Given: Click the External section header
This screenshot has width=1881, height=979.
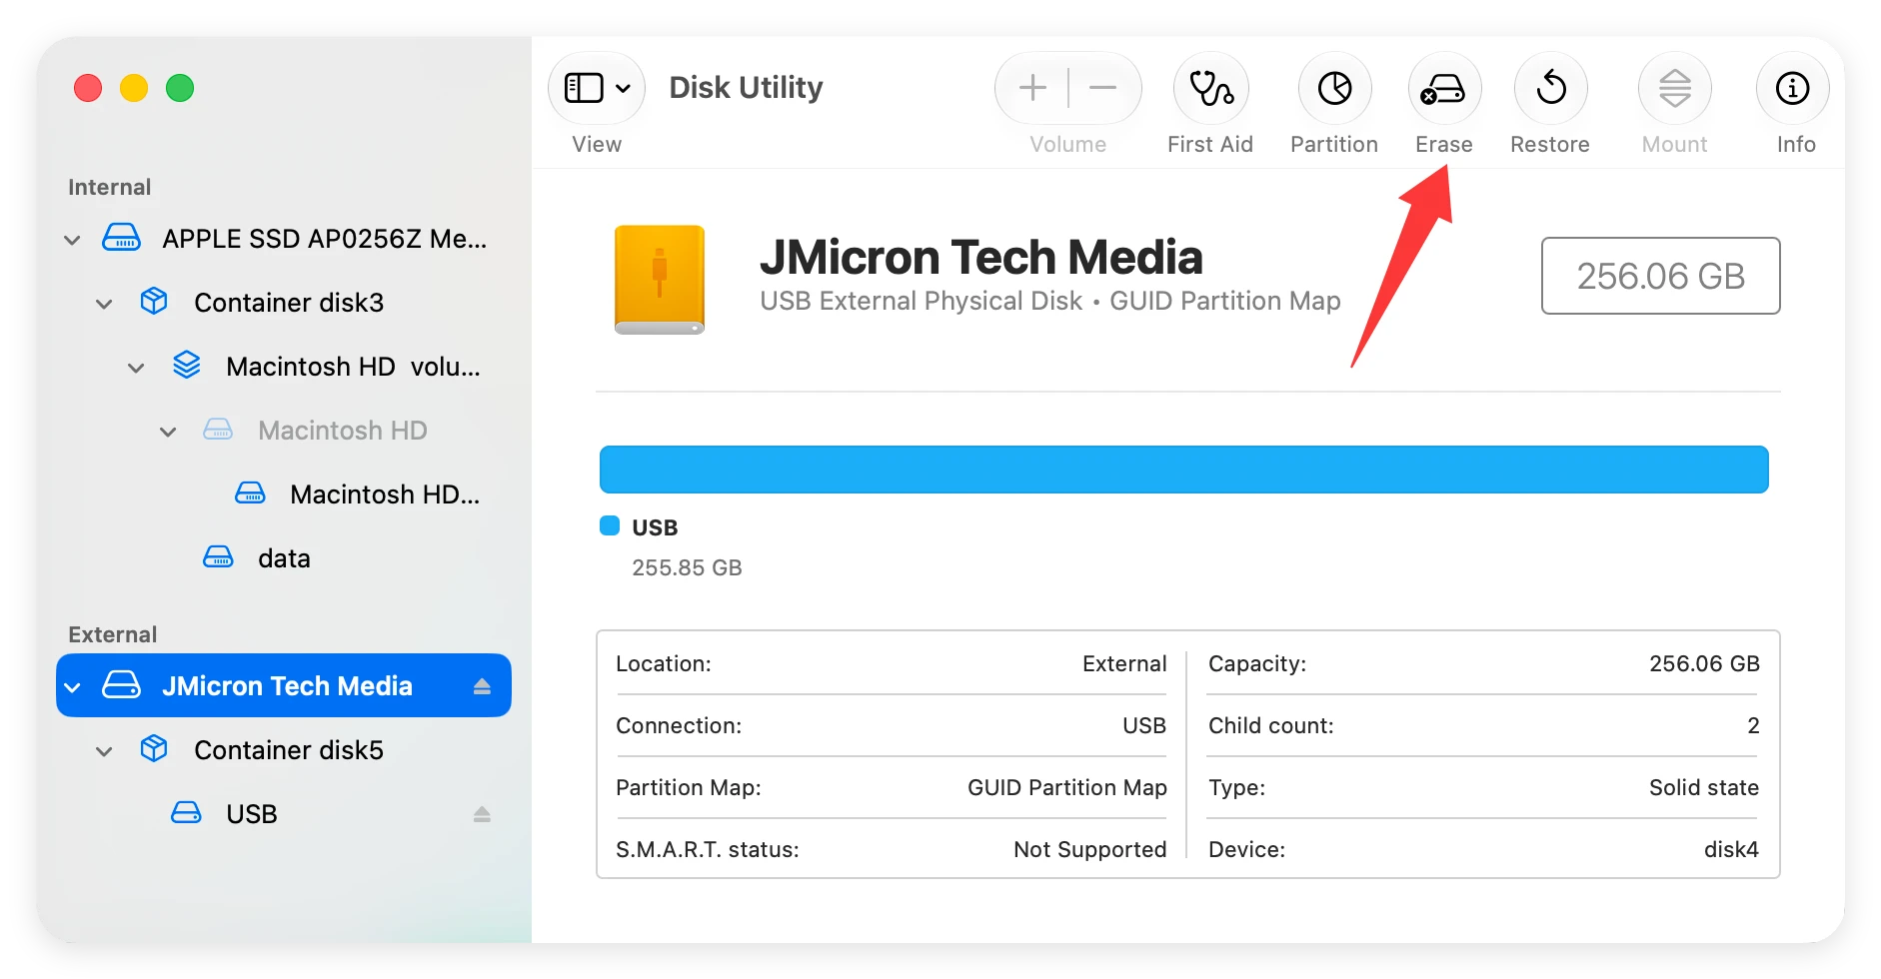Looking at the screenshot, I should [113, 634].
